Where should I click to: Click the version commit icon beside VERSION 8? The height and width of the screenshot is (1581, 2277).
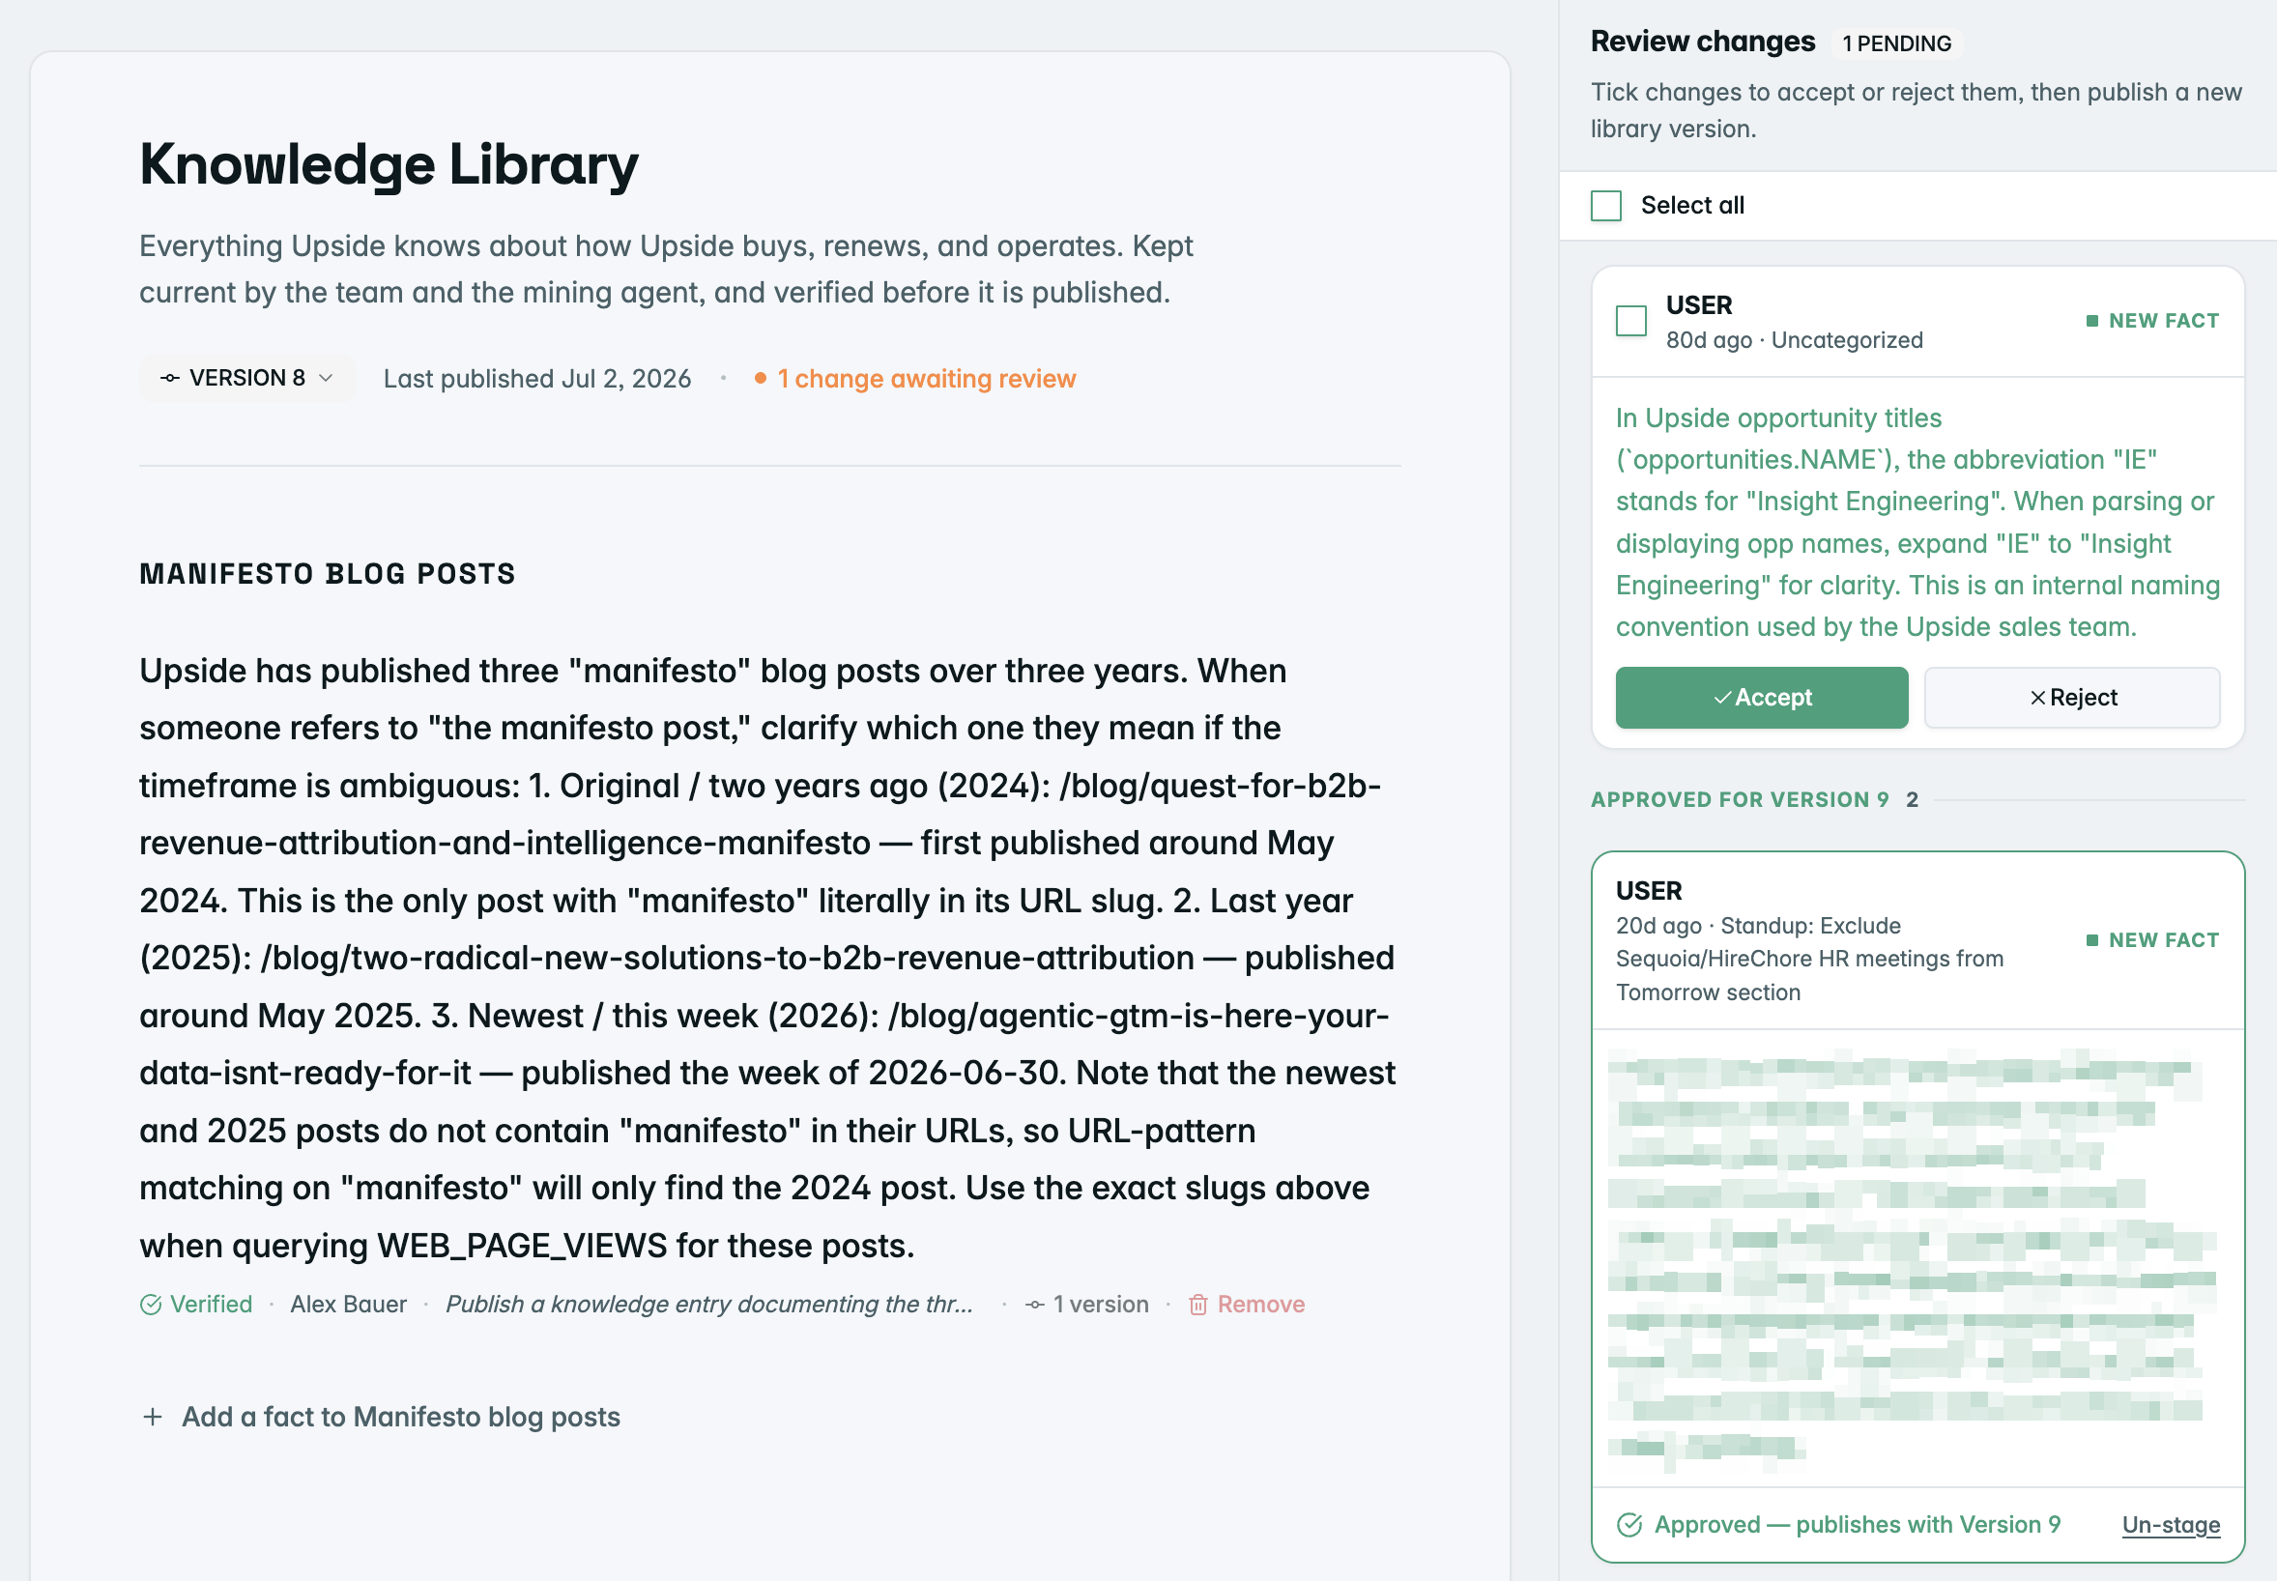170,379
